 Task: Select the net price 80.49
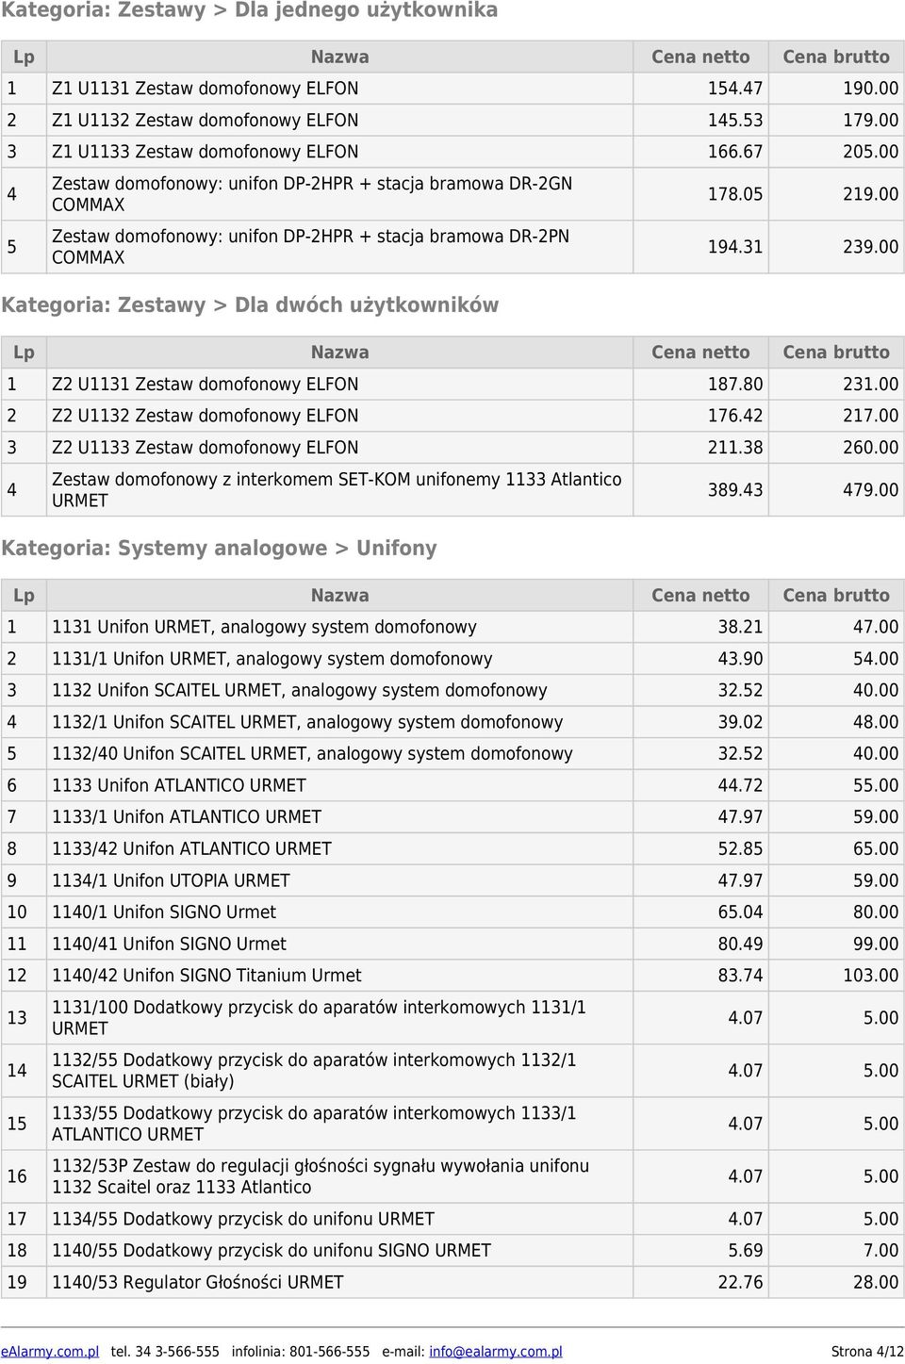pos(740,945)
